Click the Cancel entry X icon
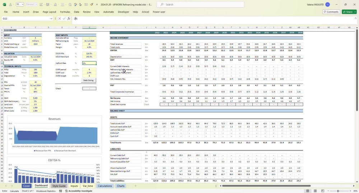Viewport: 359px width, 193px height. tap(60, 18)
